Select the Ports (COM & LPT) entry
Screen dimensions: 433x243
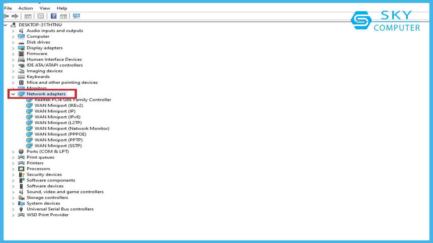(x=48, y=151)
